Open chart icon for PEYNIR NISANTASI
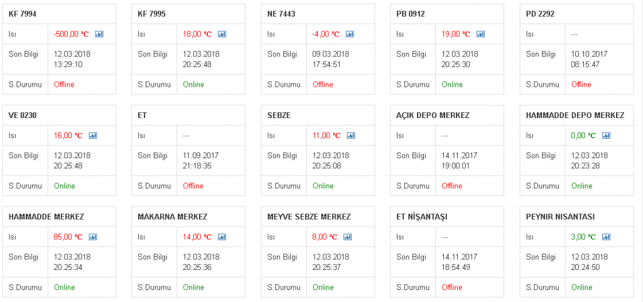 pos(607,237)
